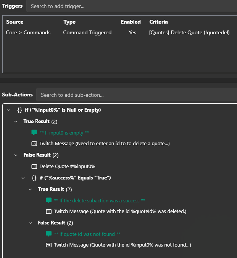
Task: Click the green comment icon for input0 empty
Action: point(34,133)
